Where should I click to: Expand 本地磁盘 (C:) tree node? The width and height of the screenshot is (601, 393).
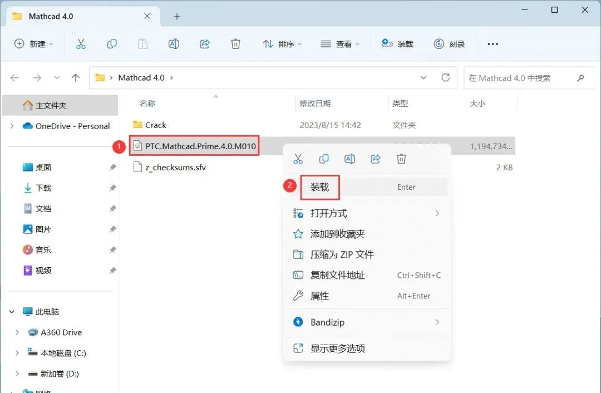(17, 353)
